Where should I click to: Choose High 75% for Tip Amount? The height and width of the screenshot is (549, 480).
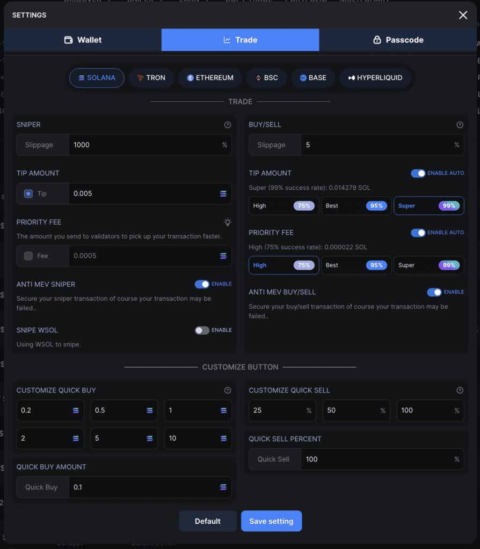coord(283,206)
